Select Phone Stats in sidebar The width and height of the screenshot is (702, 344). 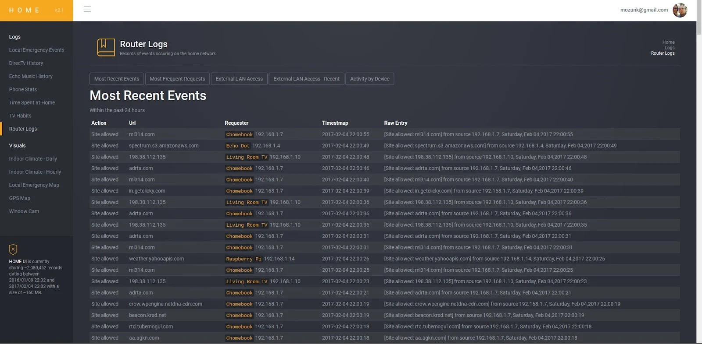(x=23, y=89)
